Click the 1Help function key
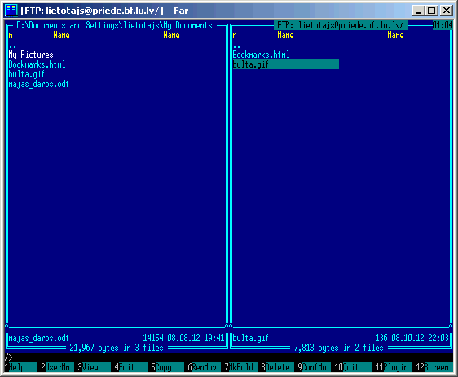The height and width of the screenshot is (377, 458). click(20, 367)
